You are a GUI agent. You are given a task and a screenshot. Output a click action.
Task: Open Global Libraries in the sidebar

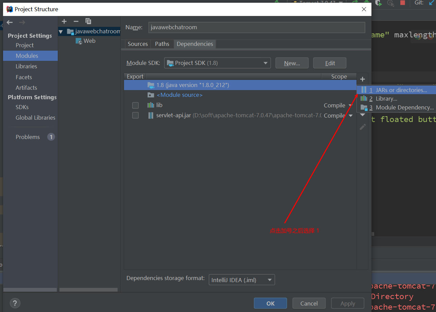click(x=35, y=118)
